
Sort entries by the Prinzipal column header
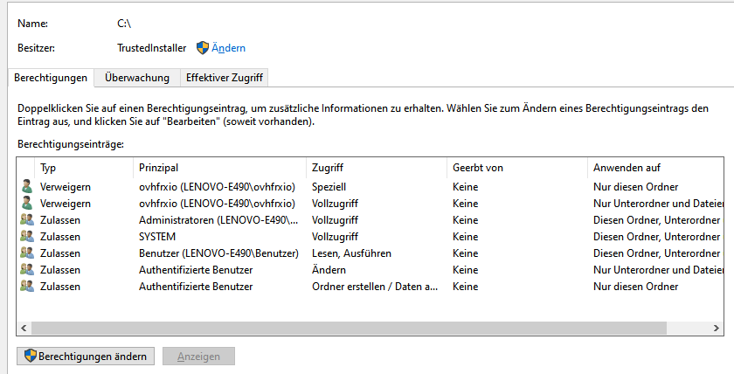(159, 167)
